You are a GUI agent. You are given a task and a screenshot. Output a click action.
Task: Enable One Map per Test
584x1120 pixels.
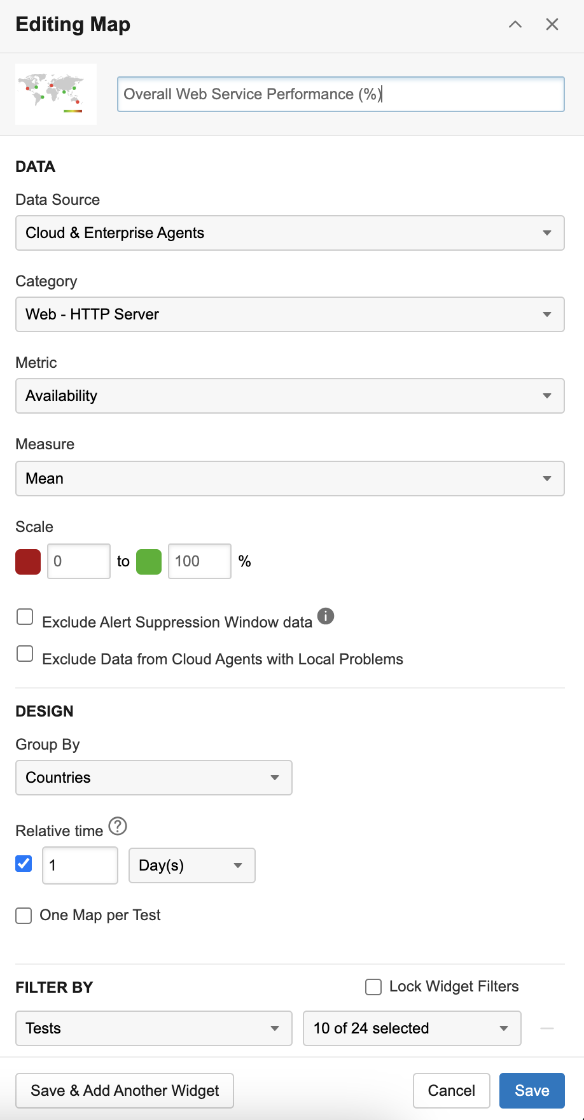24,916
